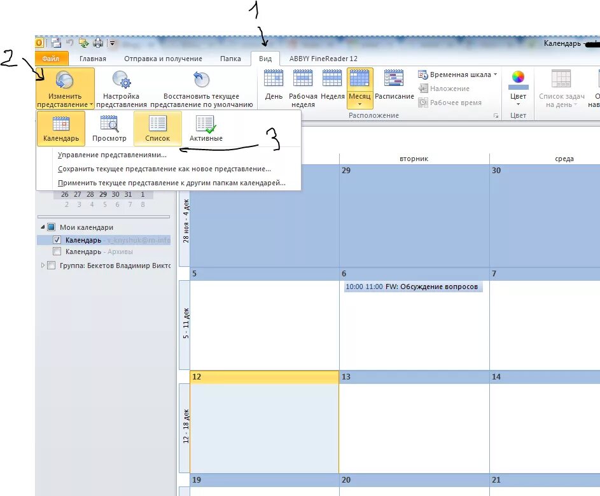Open Список задач на день dropdown
Viewport: 600px width, 496px height.
pos(561,89)
